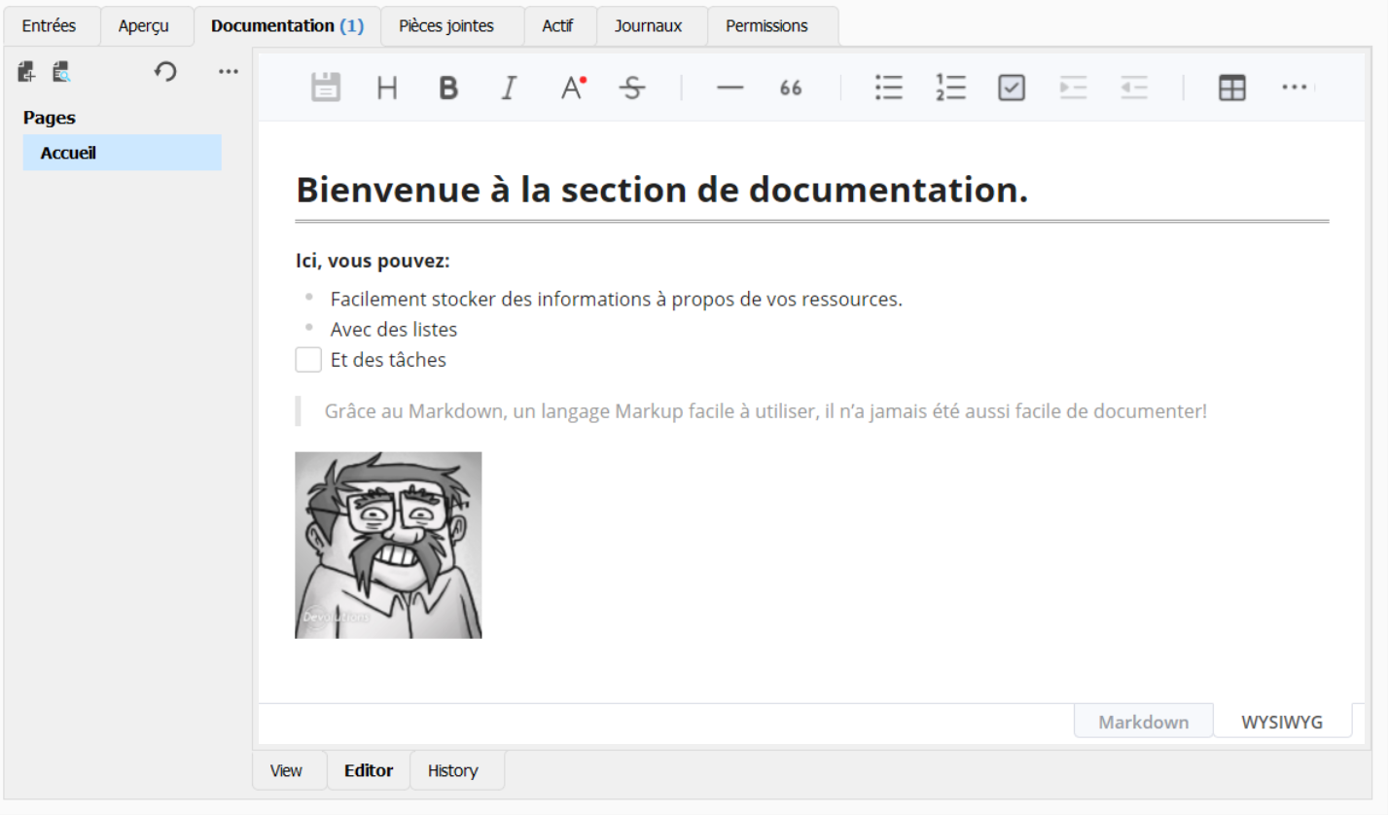The width and height of the screenshot is (1388, 815).
Task: Apply heading formatting
Action: coord(387,88)
